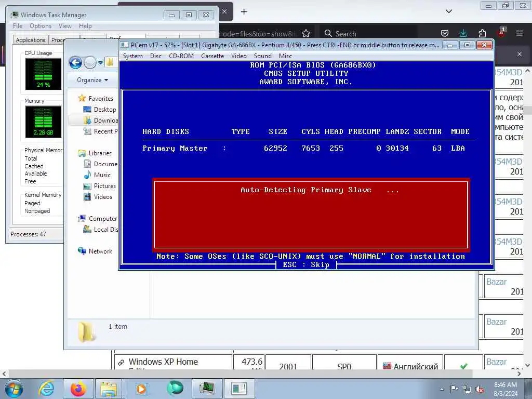Click the Firefox Search box
This screenshot has width=532, height=399.
click(368, 34)
